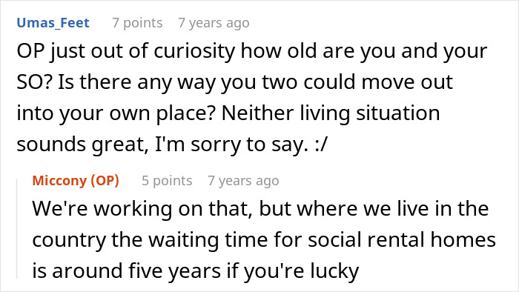Click the line starting 'sounds great, I'm sorry'
This screenshot has height=292, width=519.
pos(172,145)
